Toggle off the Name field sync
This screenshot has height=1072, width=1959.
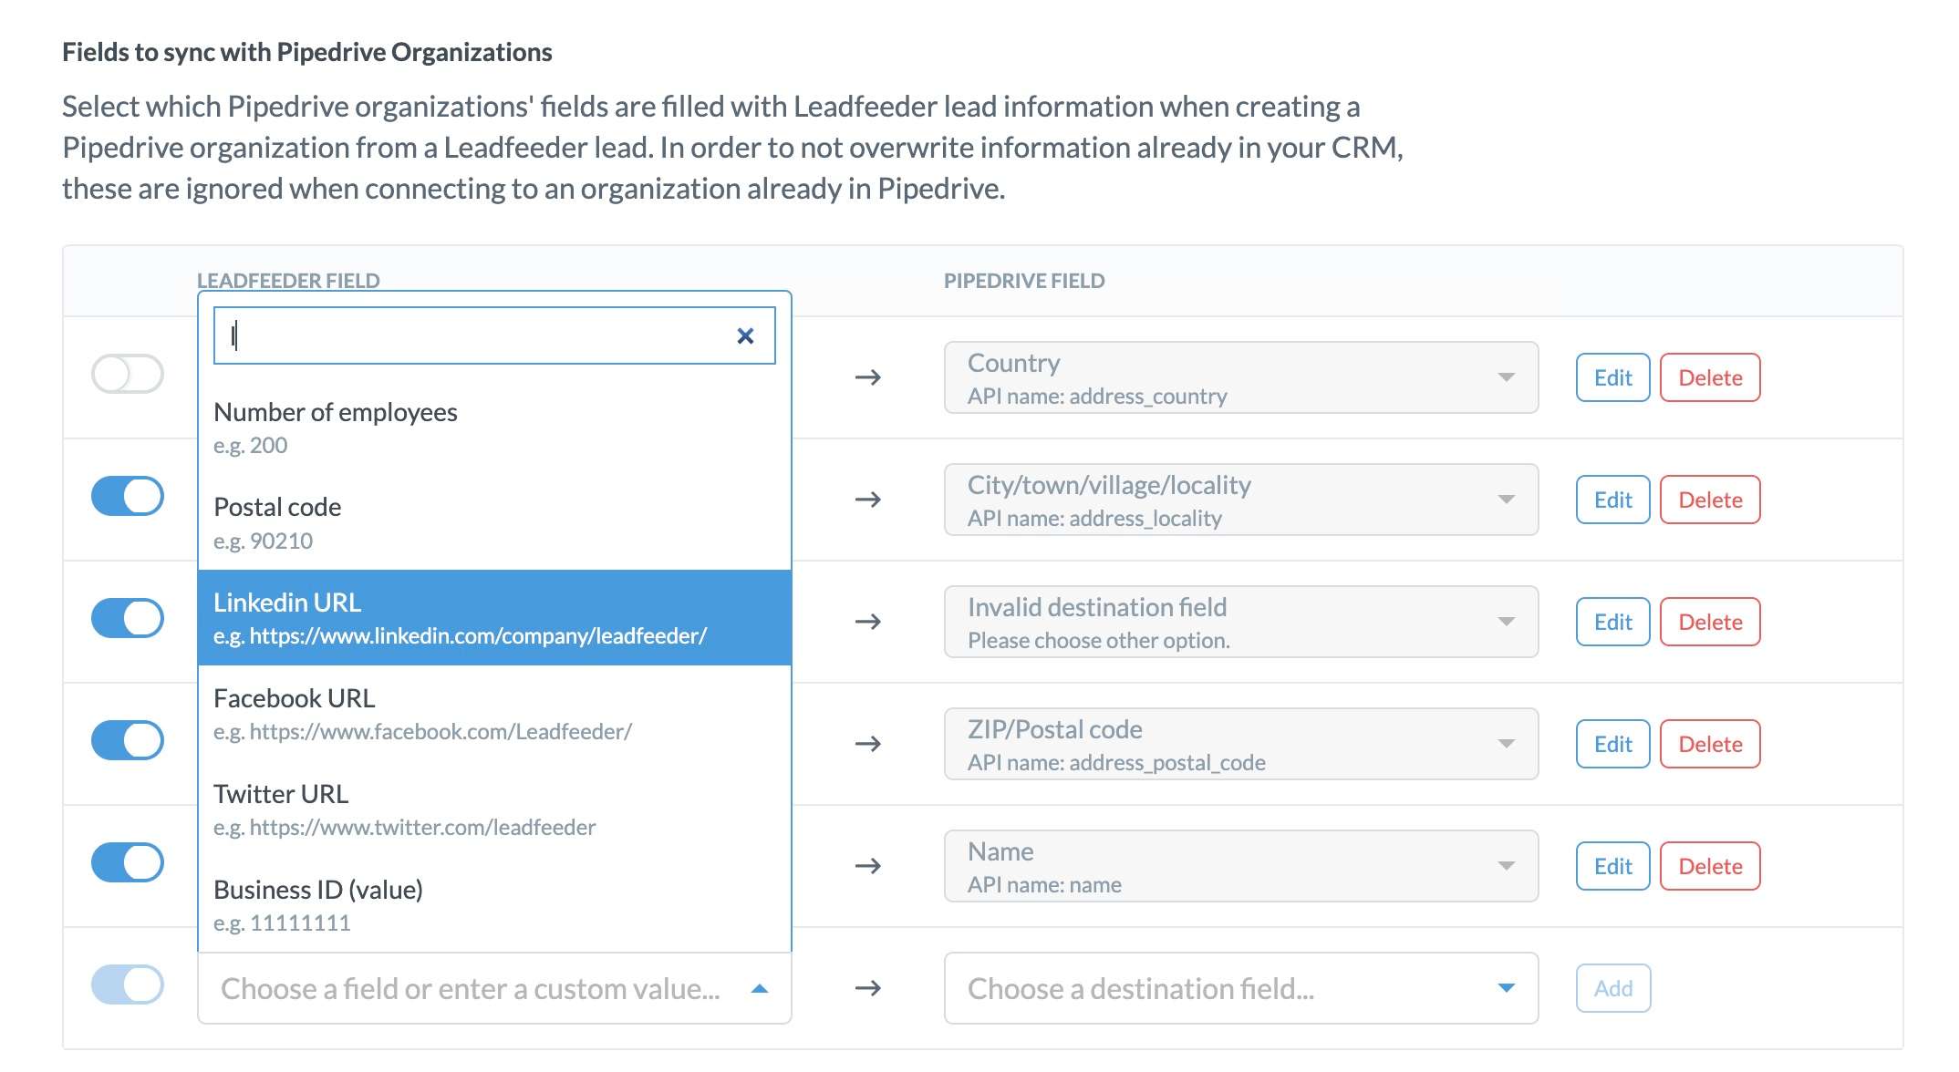[128, 862]
